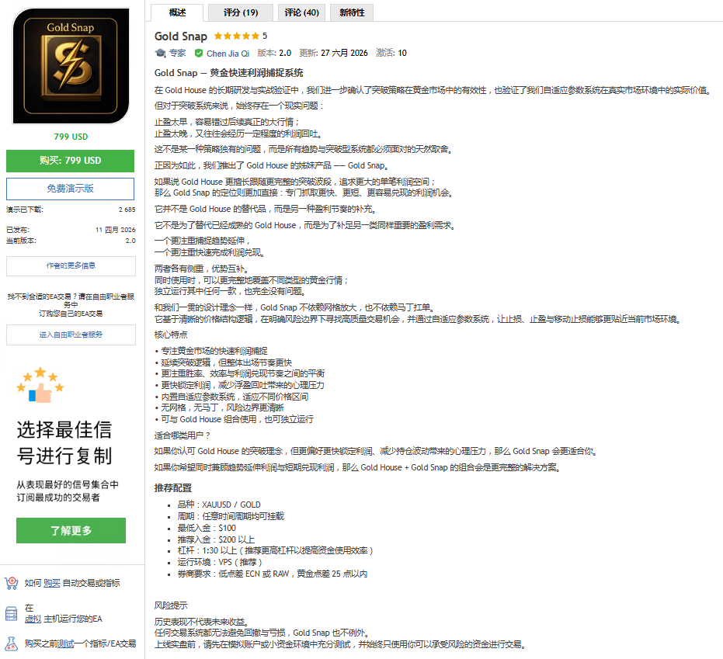Click the Gold Snap product logo image

[71, 66]
